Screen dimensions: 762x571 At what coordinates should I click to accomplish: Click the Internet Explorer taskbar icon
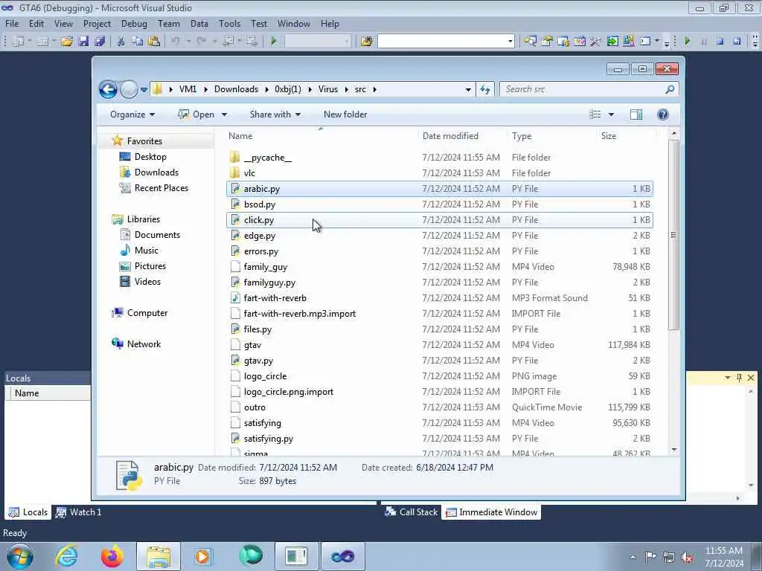66,556
